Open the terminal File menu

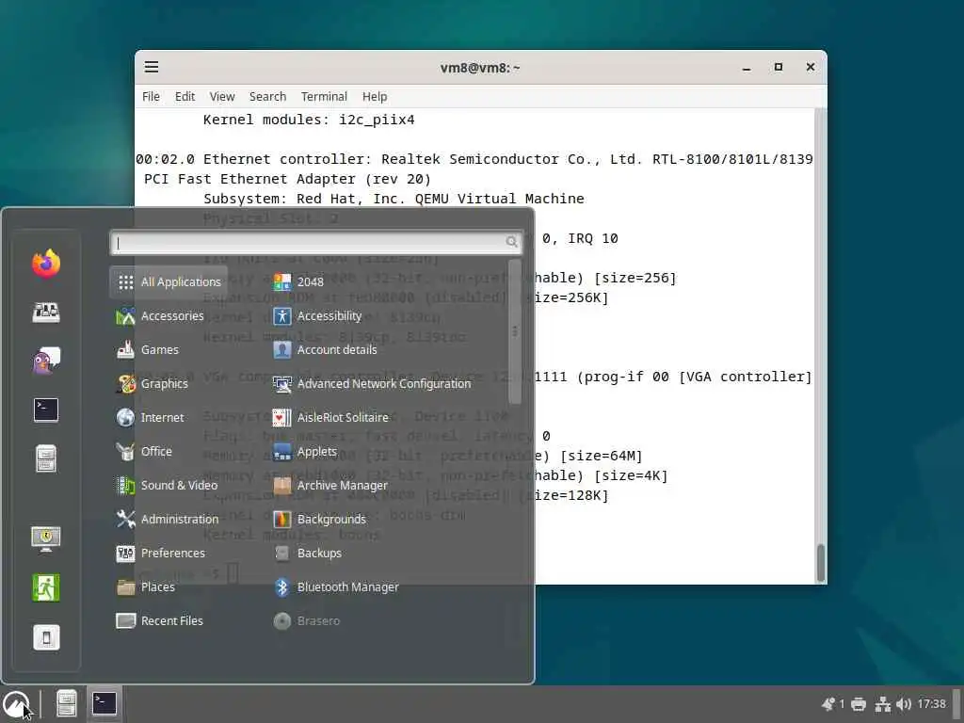151,97
